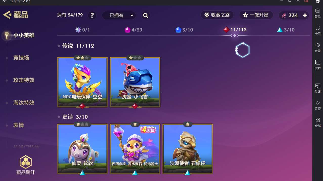Screen dimensions: 323x181
Task: Add currency with the plus icon
Action: point(305,15)
